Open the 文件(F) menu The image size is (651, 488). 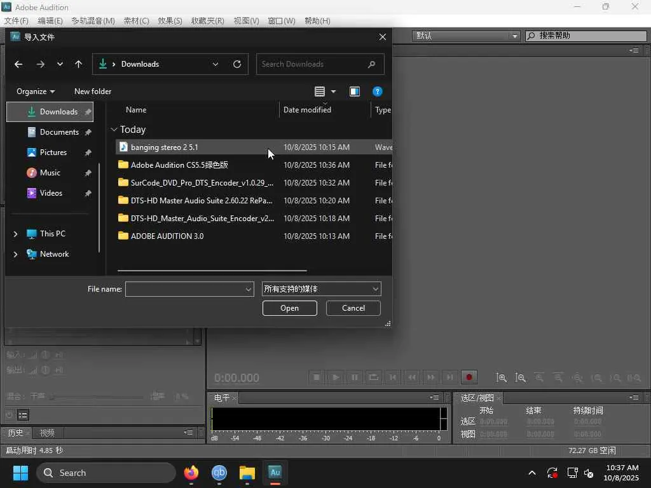click(16, 21)
